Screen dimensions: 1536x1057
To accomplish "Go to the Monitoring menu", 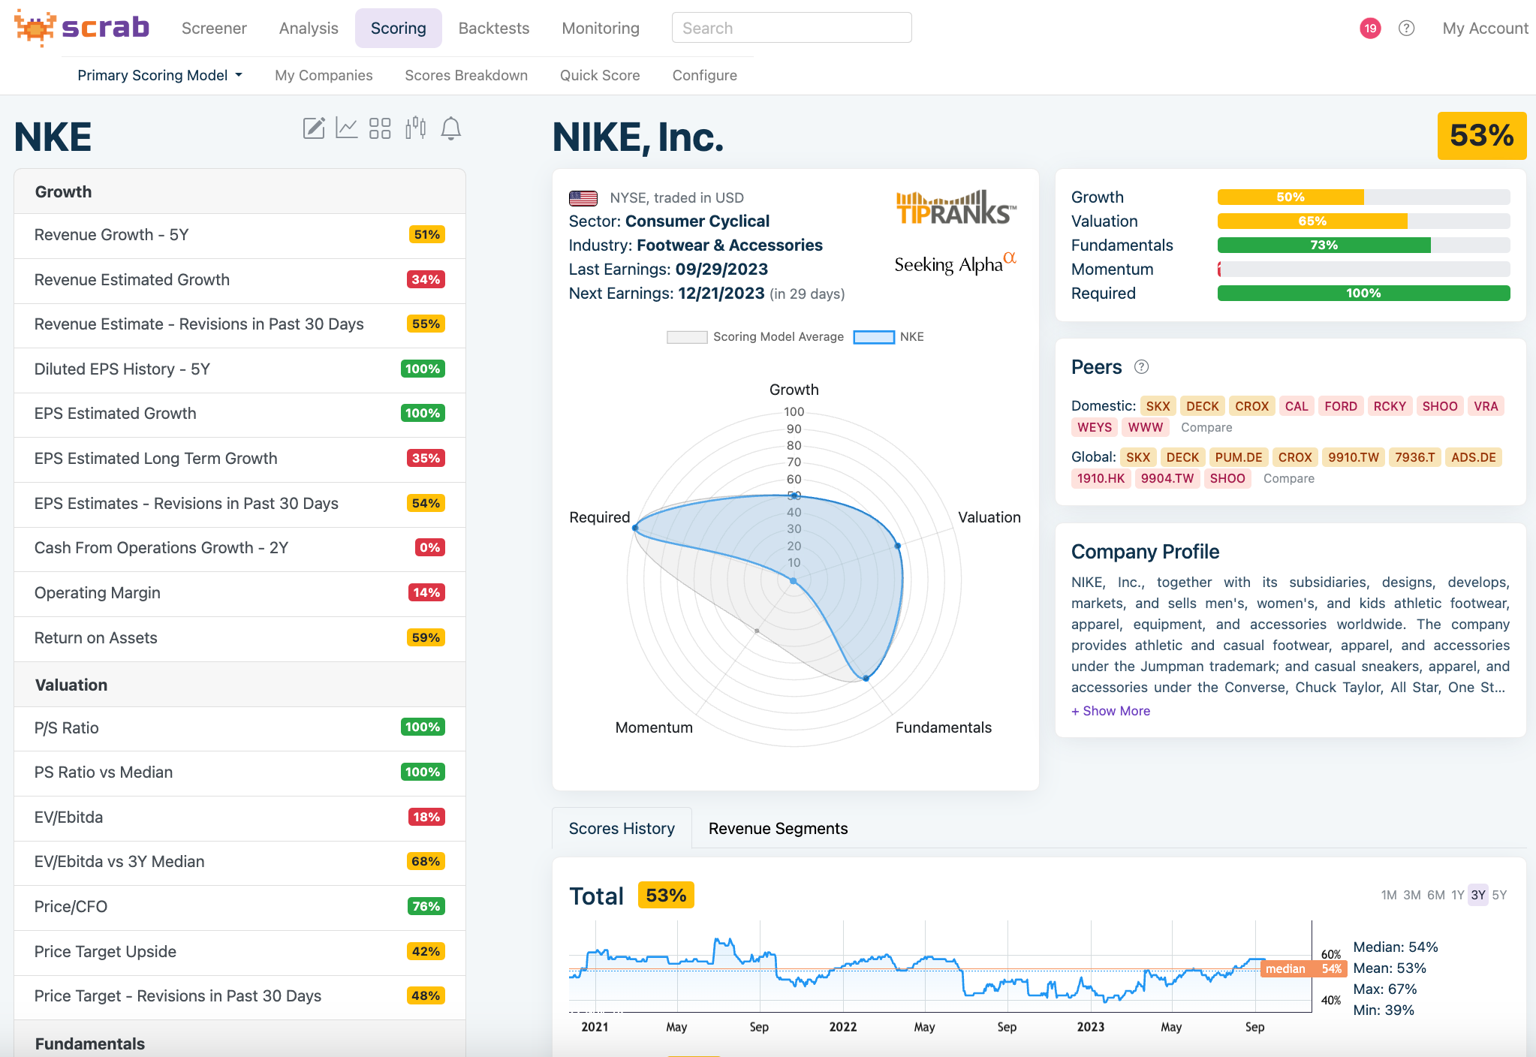I will coord(601,29).
